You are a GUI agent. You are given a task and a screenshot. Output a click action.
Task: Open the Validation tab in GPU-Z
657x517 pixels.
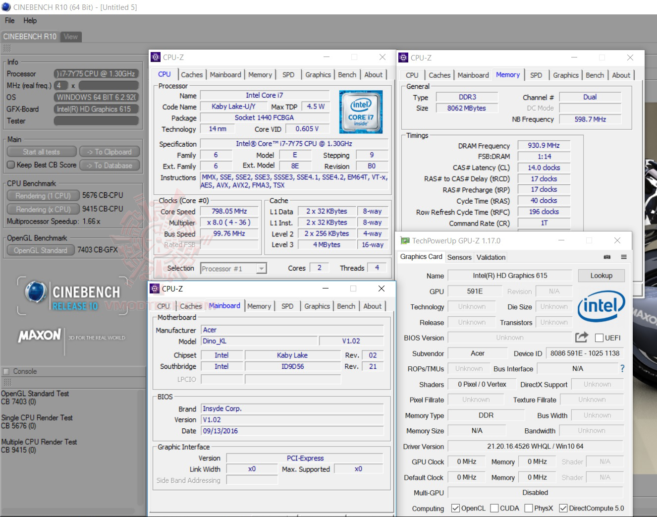(x=491, y=257)
